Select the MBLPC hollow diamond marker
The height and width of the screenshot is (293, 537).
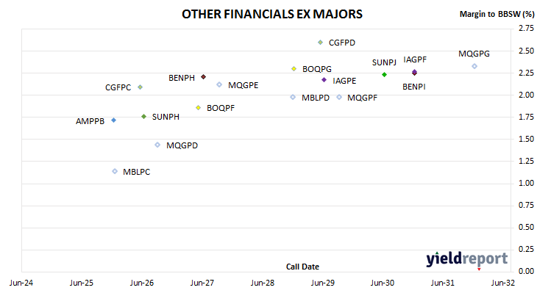point(115,171)
